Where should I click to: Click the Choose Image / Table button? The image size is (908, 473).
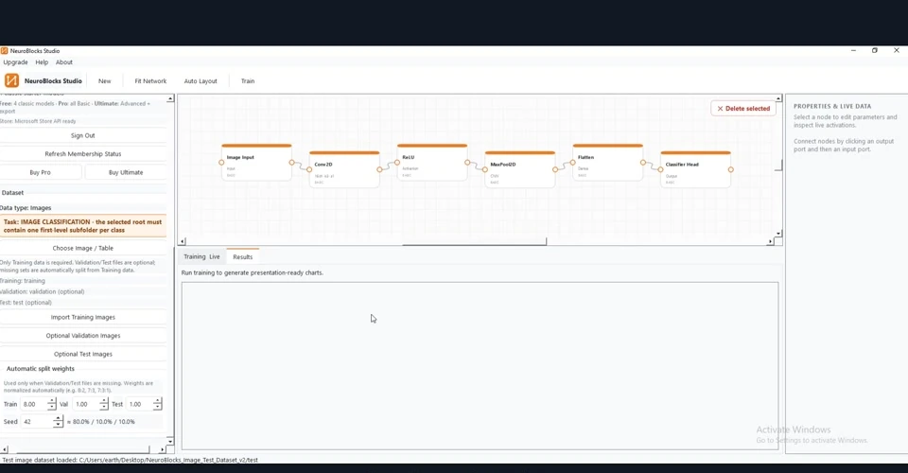click(83, 248)
